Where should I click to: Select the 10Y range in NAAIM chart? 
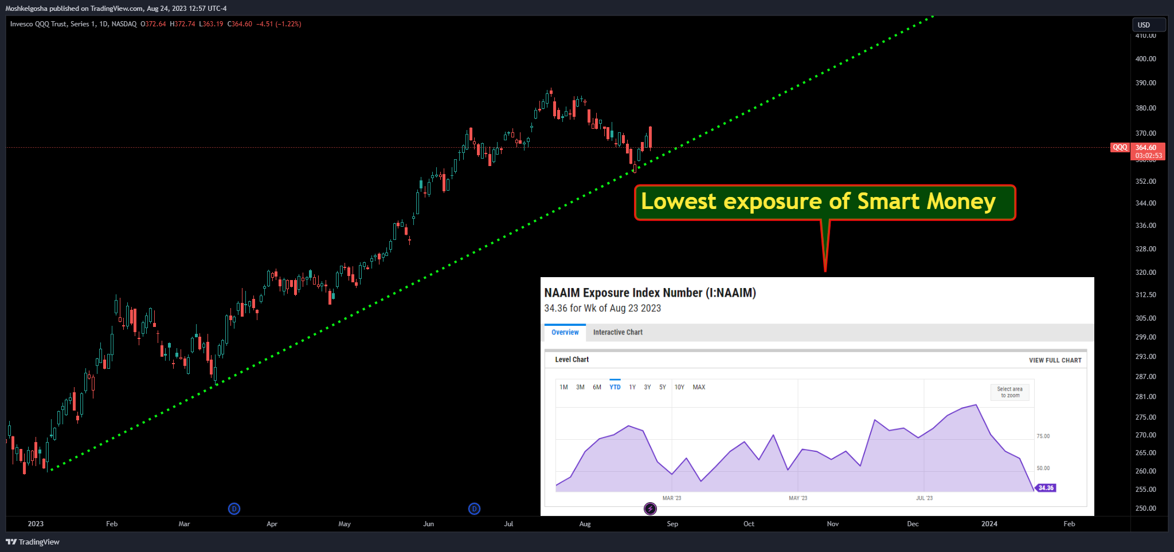click(x=679, y=387)
